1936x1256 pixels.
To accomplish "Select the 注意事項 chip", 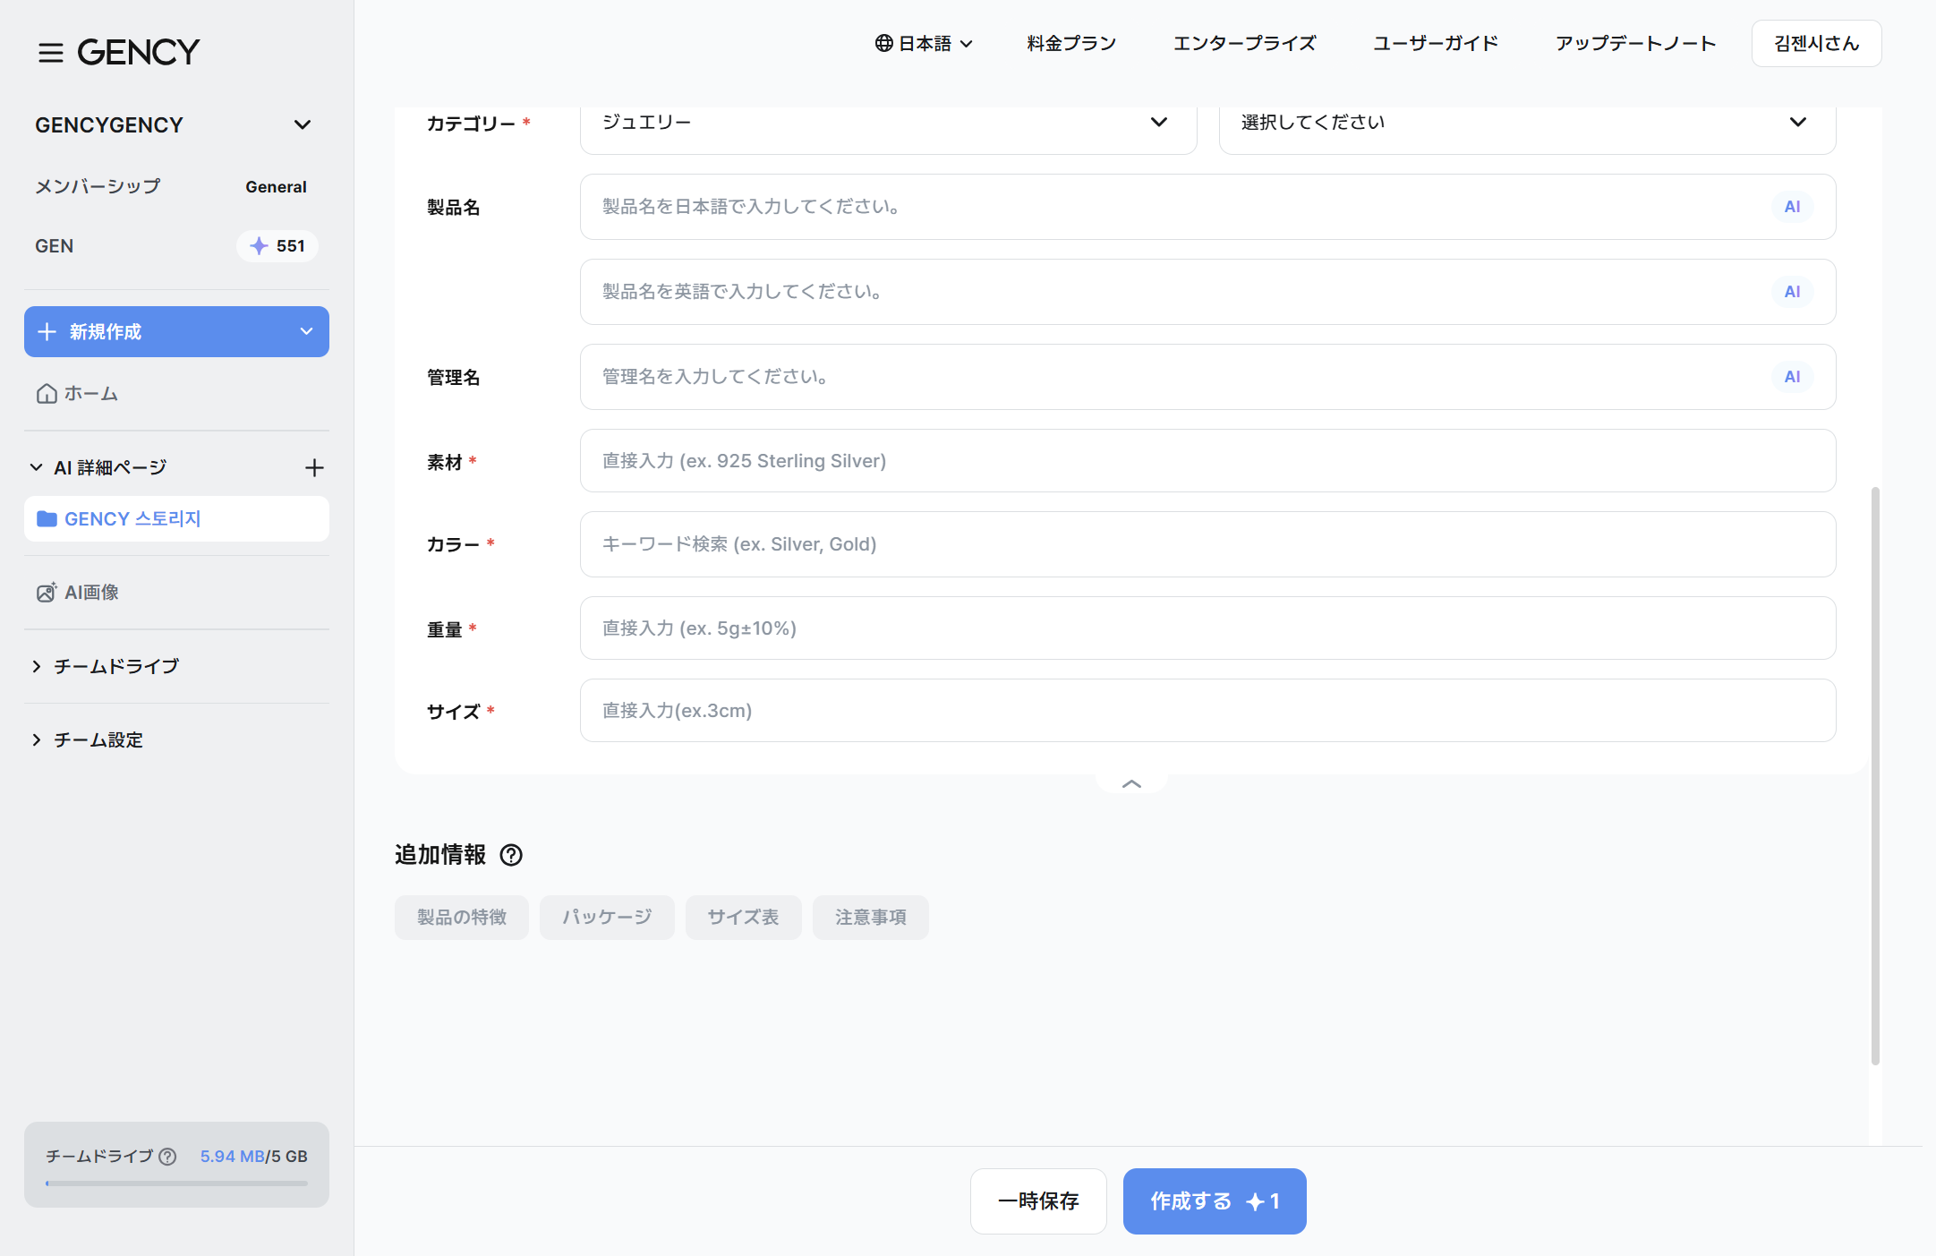I will pyautogui.click(x=871, y=918).
